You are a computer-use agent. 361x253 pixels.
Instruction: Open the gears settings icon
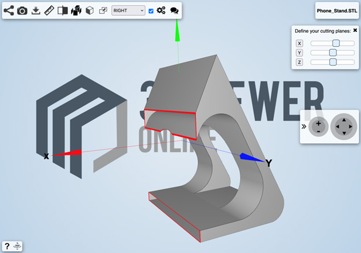161,11
